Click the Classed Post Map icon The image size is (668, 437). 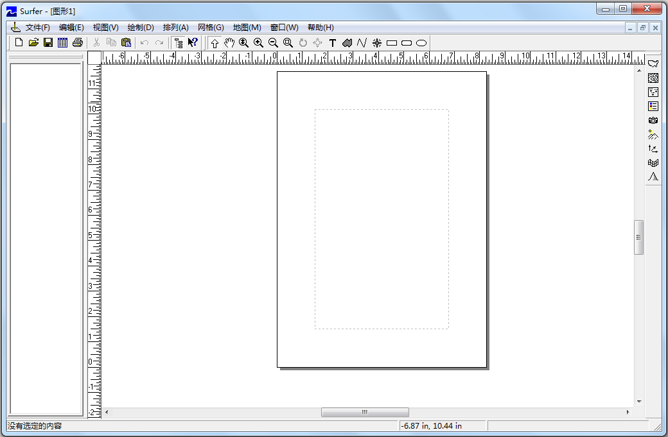[653, 106]
